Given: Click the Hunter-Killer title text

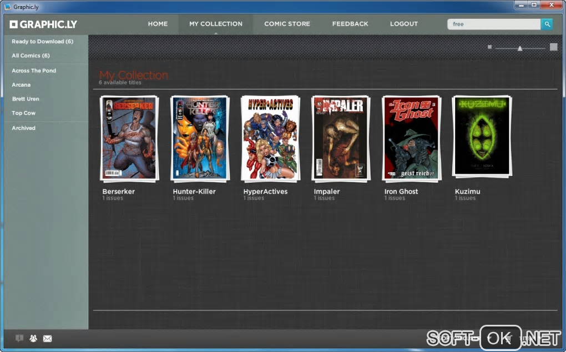Looking at the screenshot, I should tap(194, 192).
